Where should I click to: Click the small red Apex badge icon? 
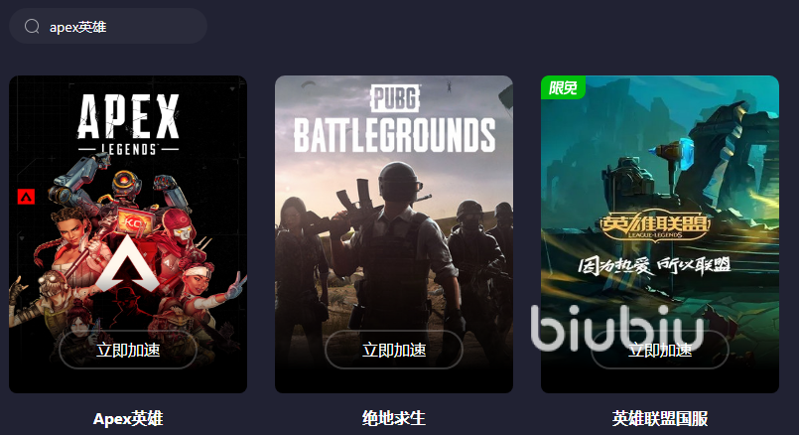click(x=26, y=197)
